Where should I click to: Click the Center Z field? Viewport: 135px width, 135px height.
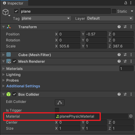(x=123, y=122)
